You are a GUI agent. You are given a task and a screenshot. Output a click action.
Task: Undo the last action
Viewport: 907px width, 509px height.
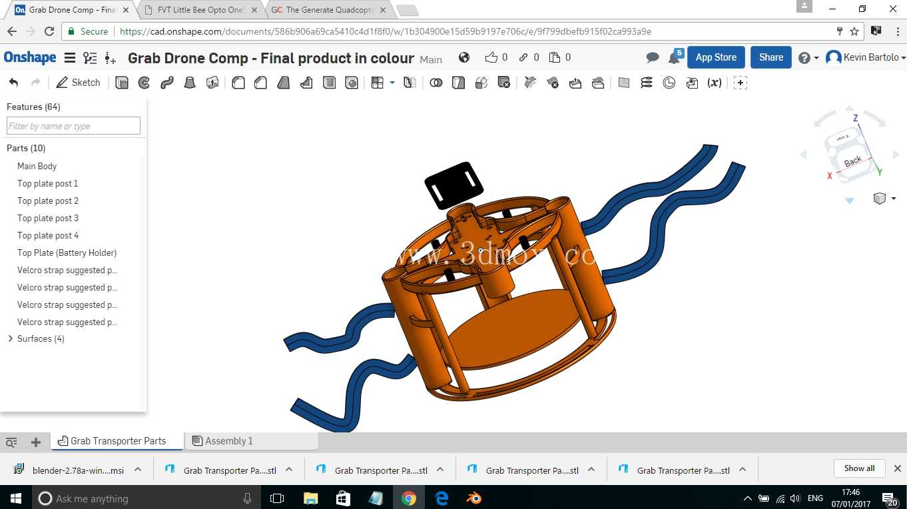[14, 83]
